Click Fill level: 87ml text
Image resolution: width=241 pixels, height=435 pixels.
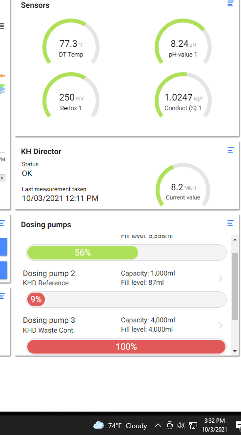[x=142, y=283]
